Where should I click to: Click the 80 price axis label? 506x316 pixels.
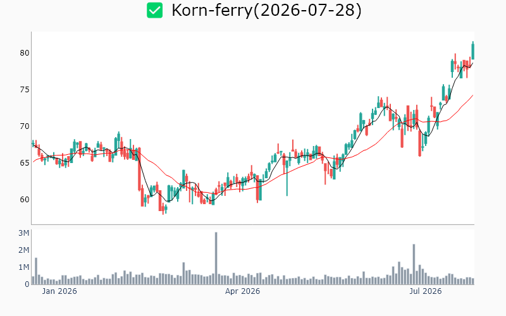pyautogui.click(x=25, y=53)
